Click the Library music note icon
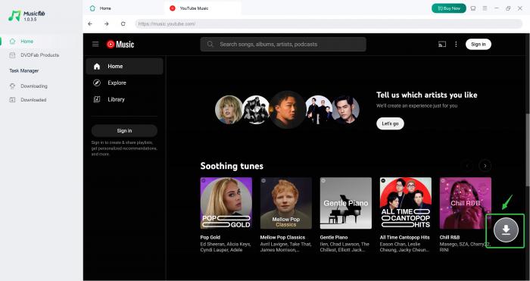Image resolution: width=530 pixels, height=281 pixels. (x=97, y=99)
